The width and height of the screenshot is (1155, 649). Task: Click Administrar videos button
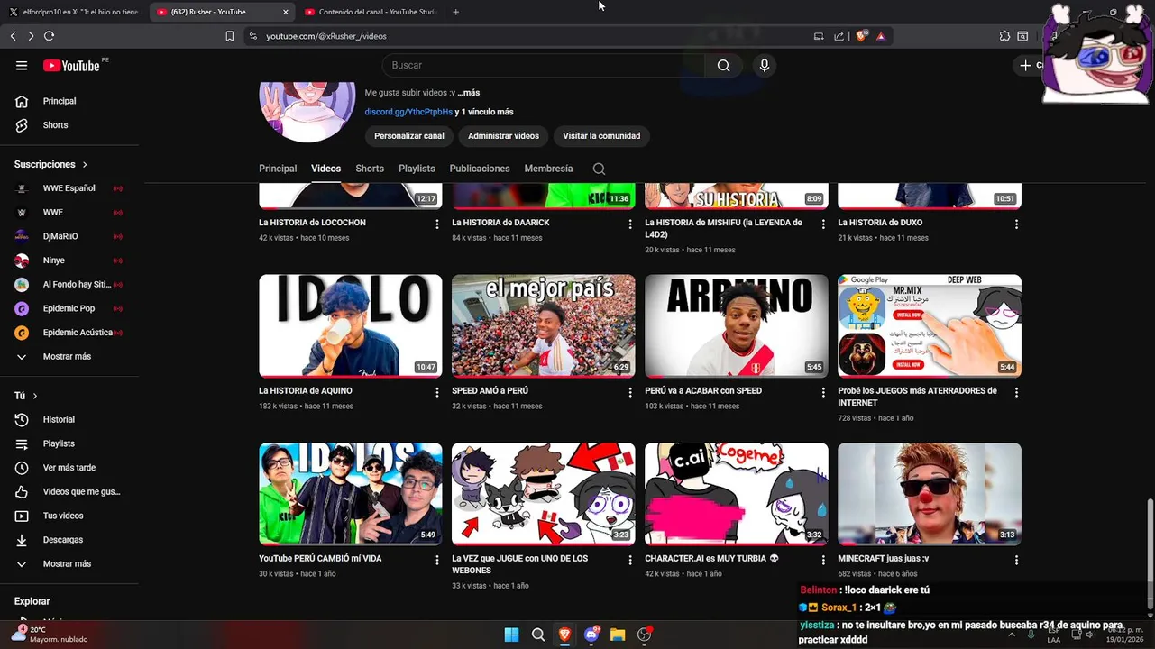(503, 136)
